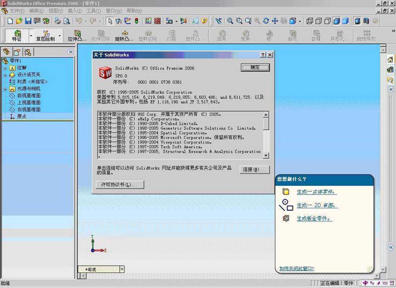
Task: Open the 编辑(E) menu
Action: point(36,11)
